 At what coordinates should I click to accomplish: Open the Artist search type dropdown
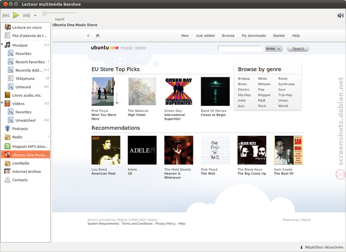click(x=274, y=49)
